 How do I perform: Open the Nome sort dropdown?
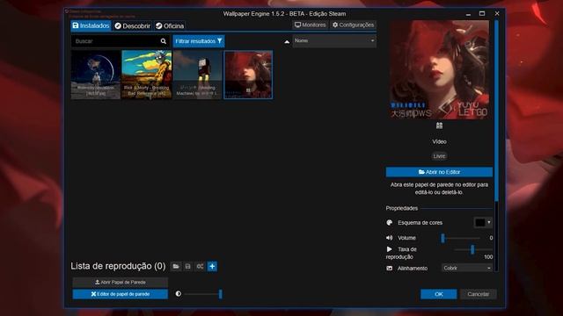point(334,41)
